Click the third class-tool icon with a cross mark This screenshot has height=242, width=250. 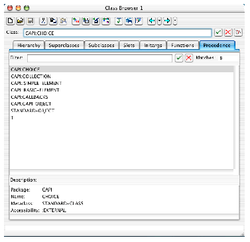96,21
